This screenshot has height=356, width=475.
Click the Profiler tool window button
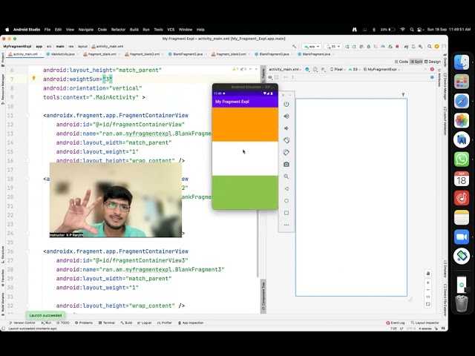coord(165,323)
